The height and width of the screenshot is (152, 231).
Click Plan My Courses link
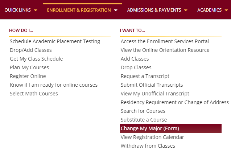(29, 67)
